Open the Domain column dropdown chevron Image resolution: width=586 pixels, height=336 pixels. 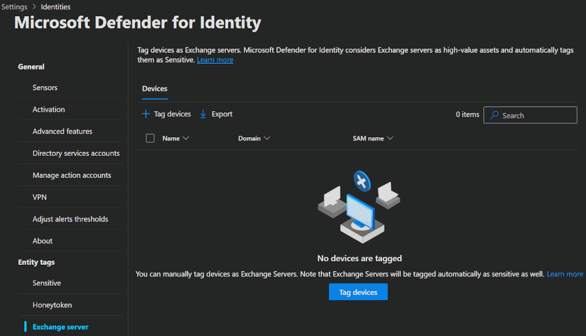pyautogui.click(x=267, y=138)
